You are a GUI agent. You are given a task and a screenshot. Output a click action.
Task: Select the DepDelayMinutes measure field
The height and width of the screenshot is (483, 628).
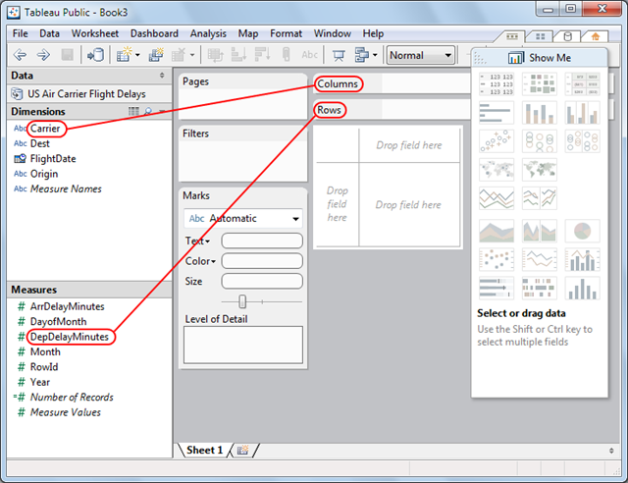[70, 337]
